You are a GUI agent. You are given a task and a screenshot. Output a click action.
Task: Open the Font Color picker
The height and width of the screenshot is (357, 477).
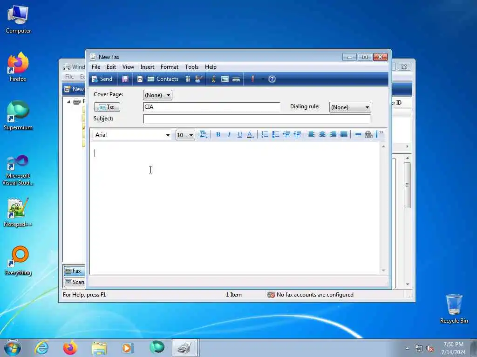pos(250,134)
